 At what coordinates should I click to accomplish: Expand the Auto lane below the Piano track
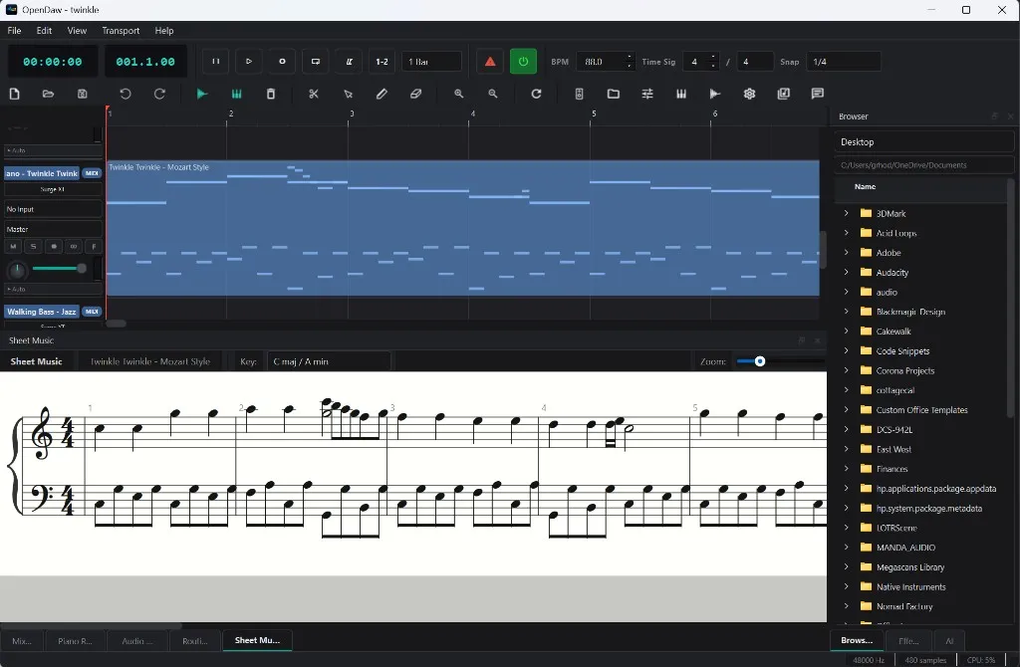pyautogui.click(x=54, y=289)
